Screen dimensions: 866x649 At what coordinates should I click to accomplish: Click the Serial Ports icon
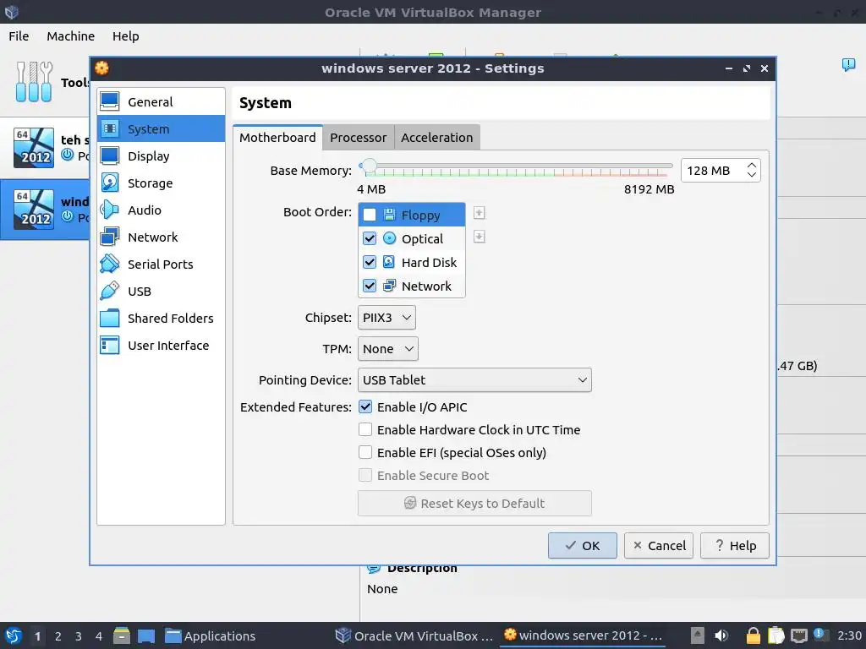[x=109, y=264]
